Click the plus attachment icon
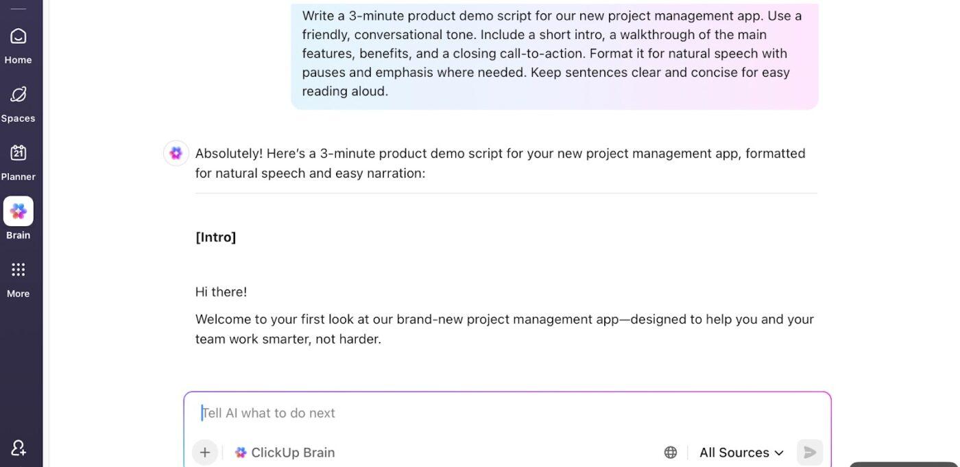960x467 pixels. (204, 452)
